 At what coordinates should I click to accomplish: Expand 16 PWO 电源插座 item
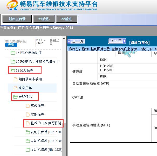[29, 53]
